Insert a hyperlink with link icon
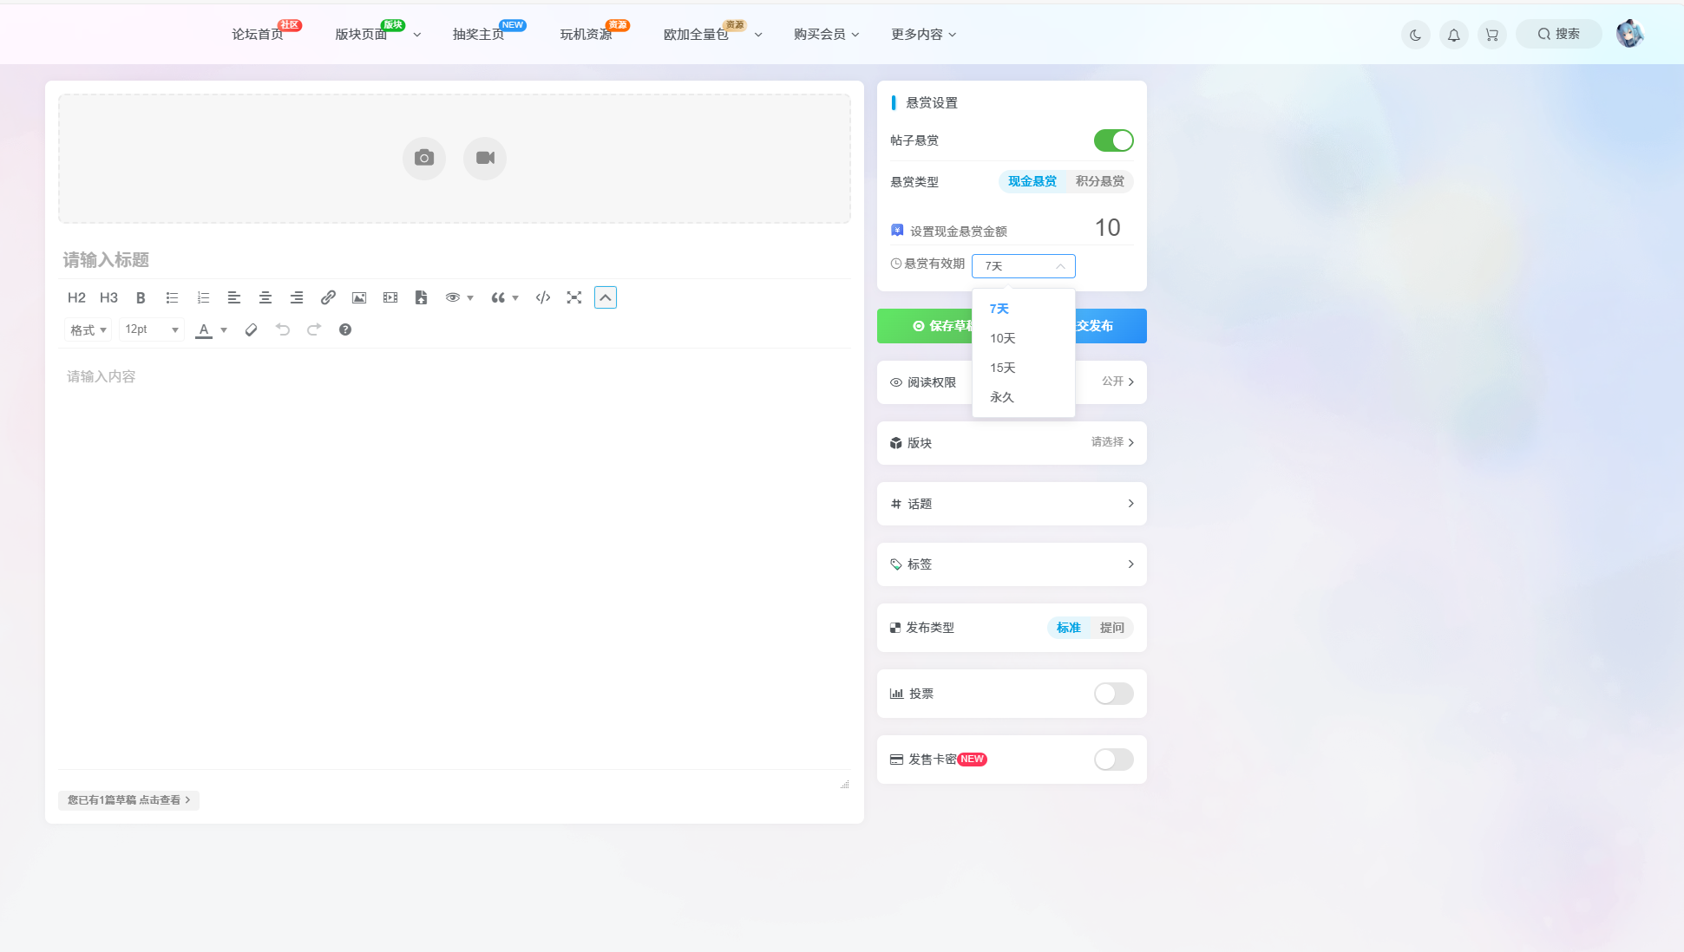This screenshot has height=952, width=1684. (x=328, y=297)
